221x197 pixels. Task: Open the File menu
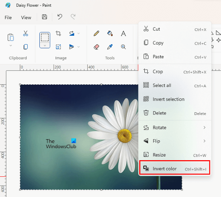[x=8, y=17]
